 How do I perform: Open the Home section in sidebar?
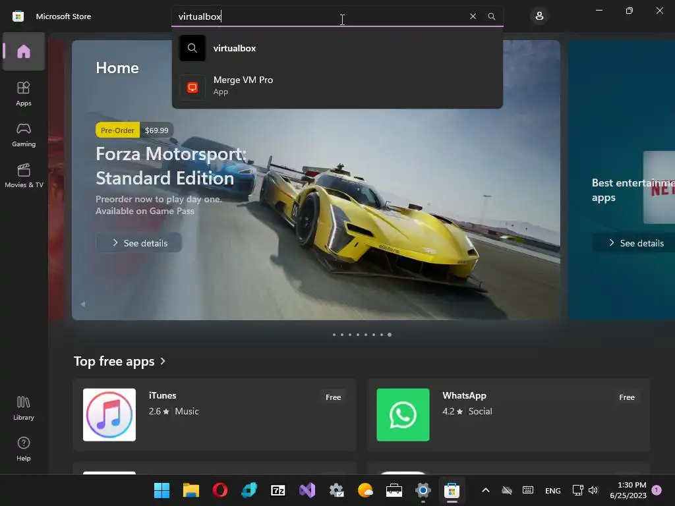(24, 51)
